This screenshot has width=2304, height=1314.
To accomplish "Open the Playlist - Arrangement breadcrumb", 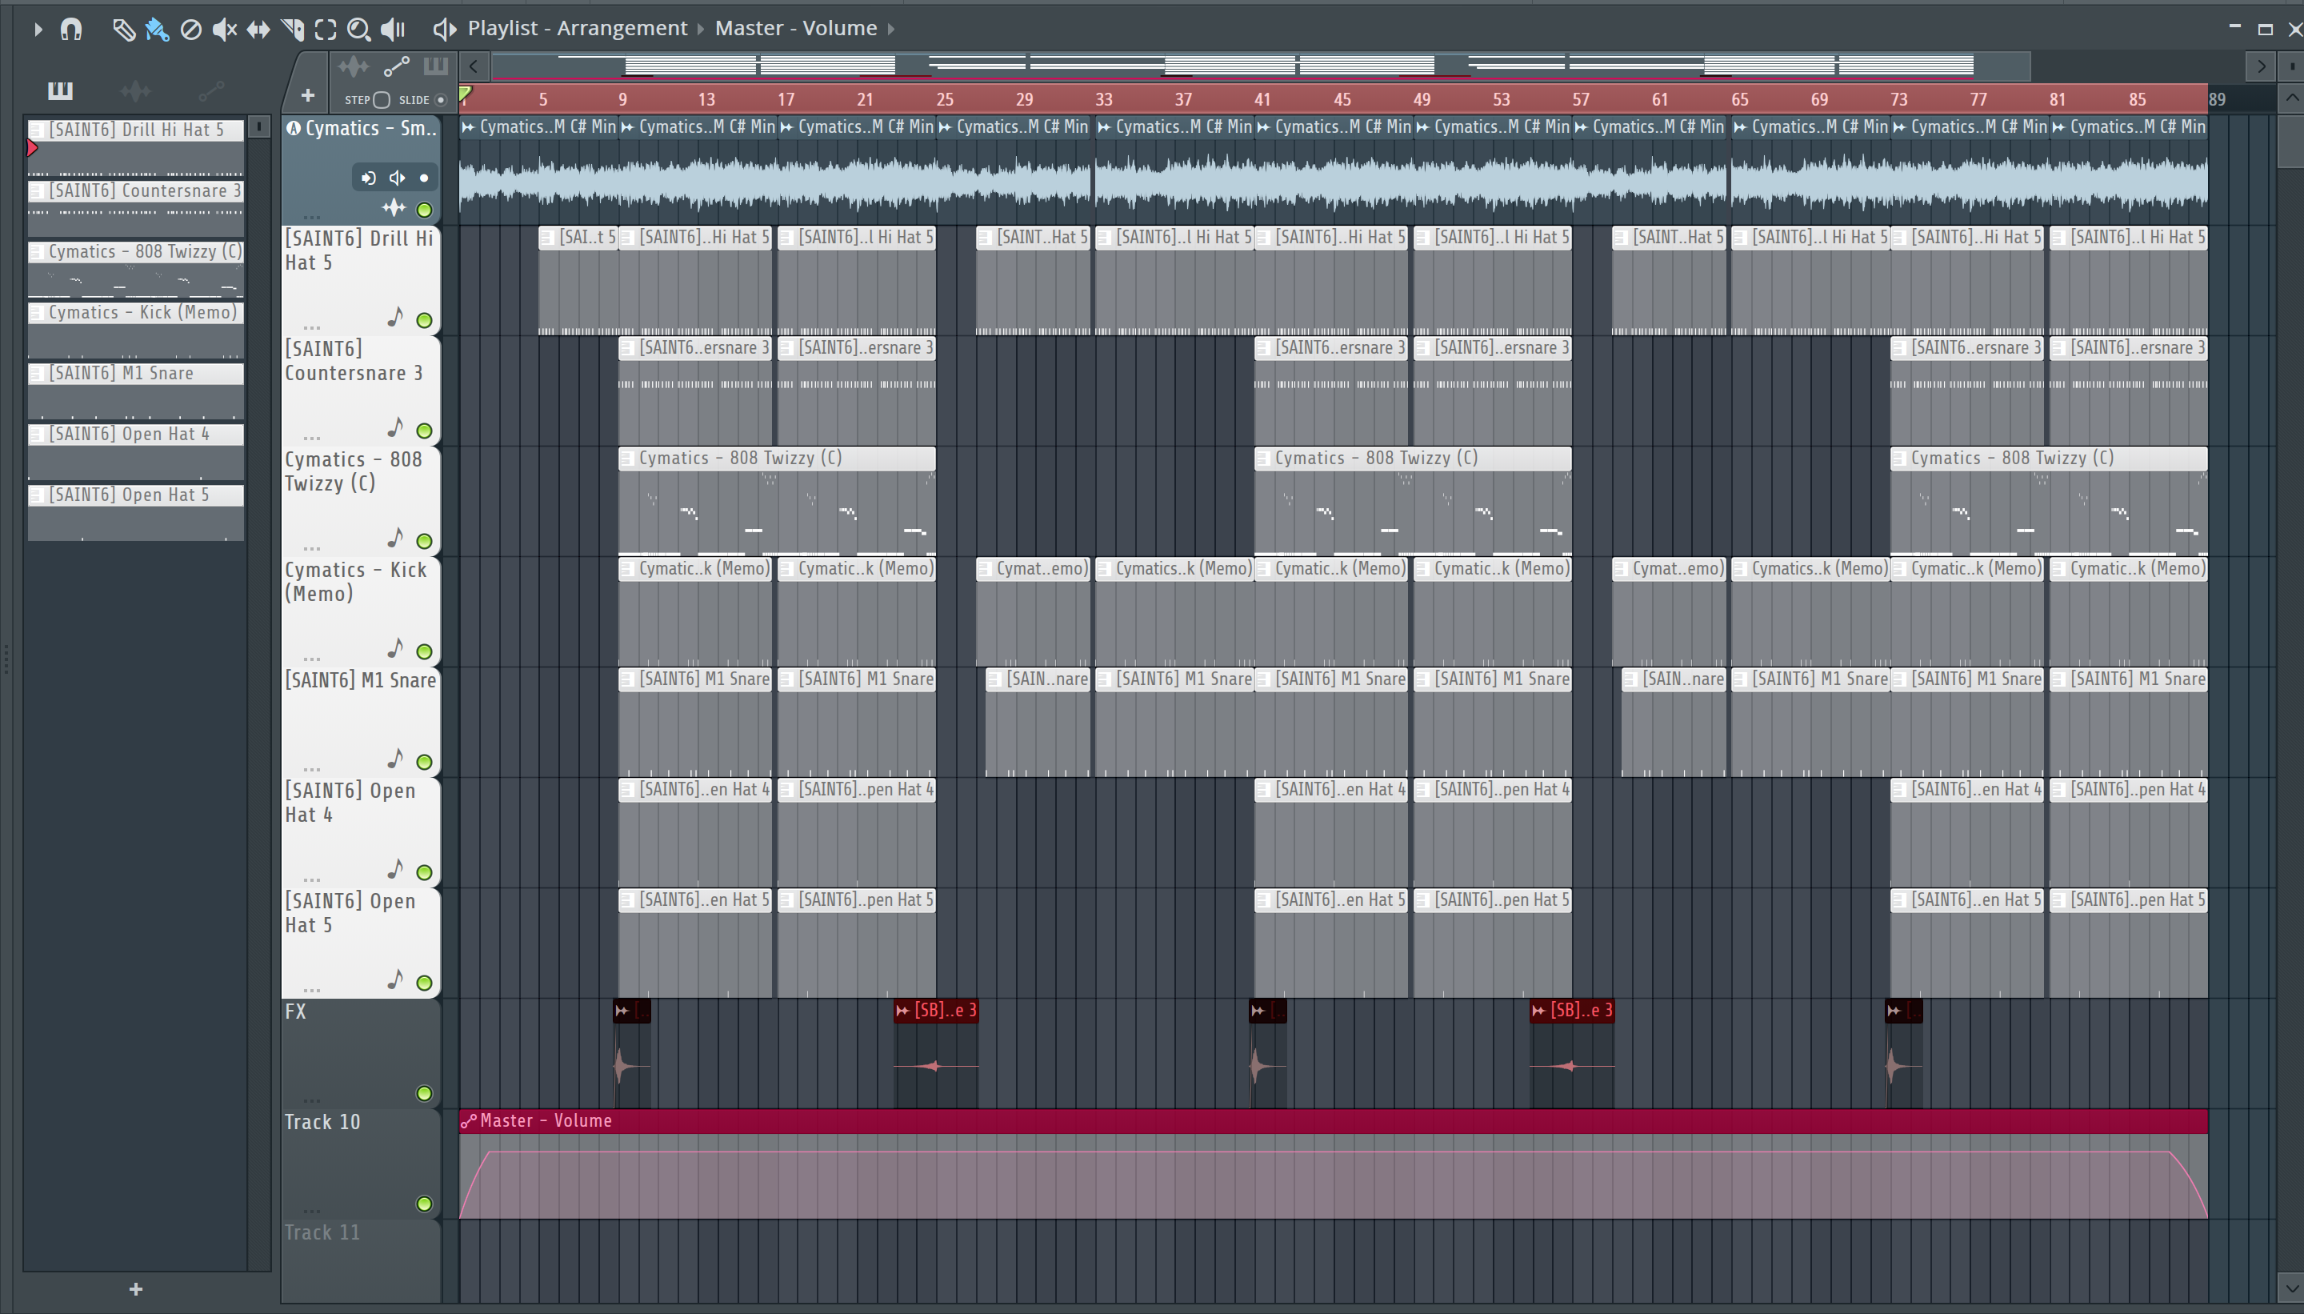I will [x=578, y=28].
